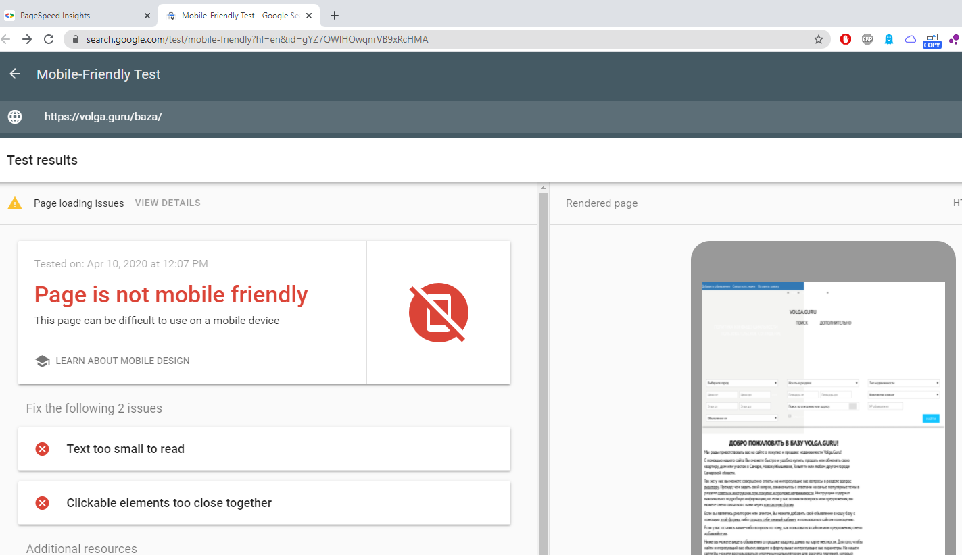
Task: Click the globe icon beside the URL
Action: point(15,116)
